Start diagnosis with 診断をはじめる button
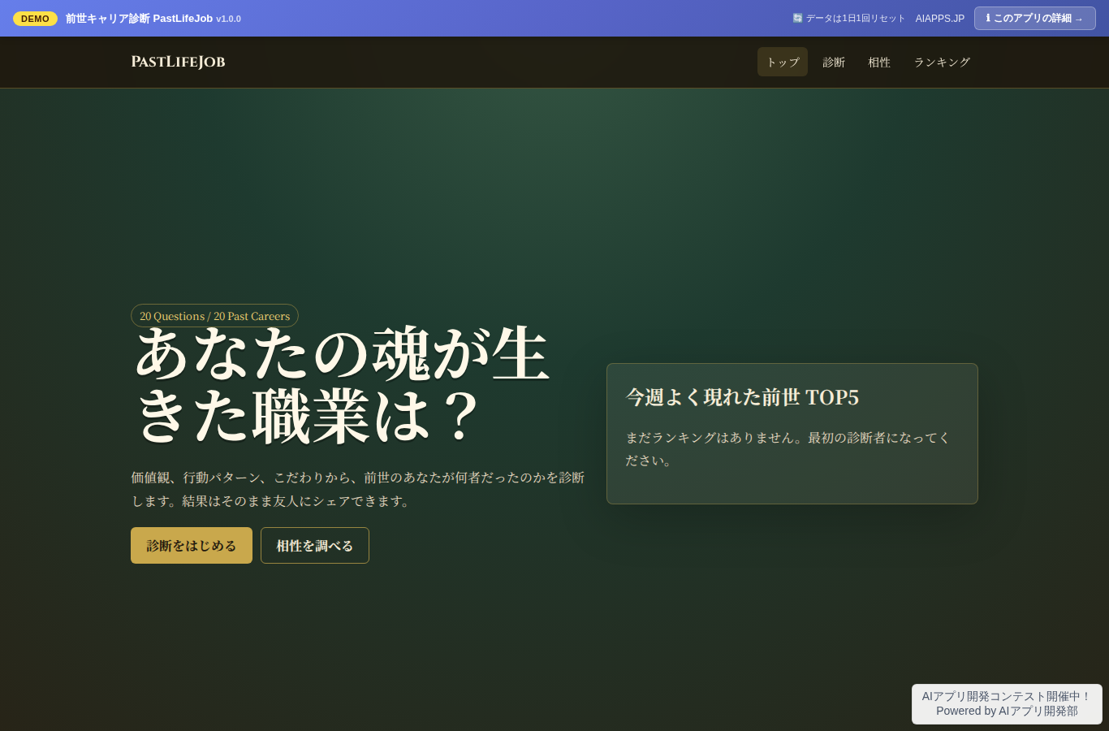 coord(192,545)
